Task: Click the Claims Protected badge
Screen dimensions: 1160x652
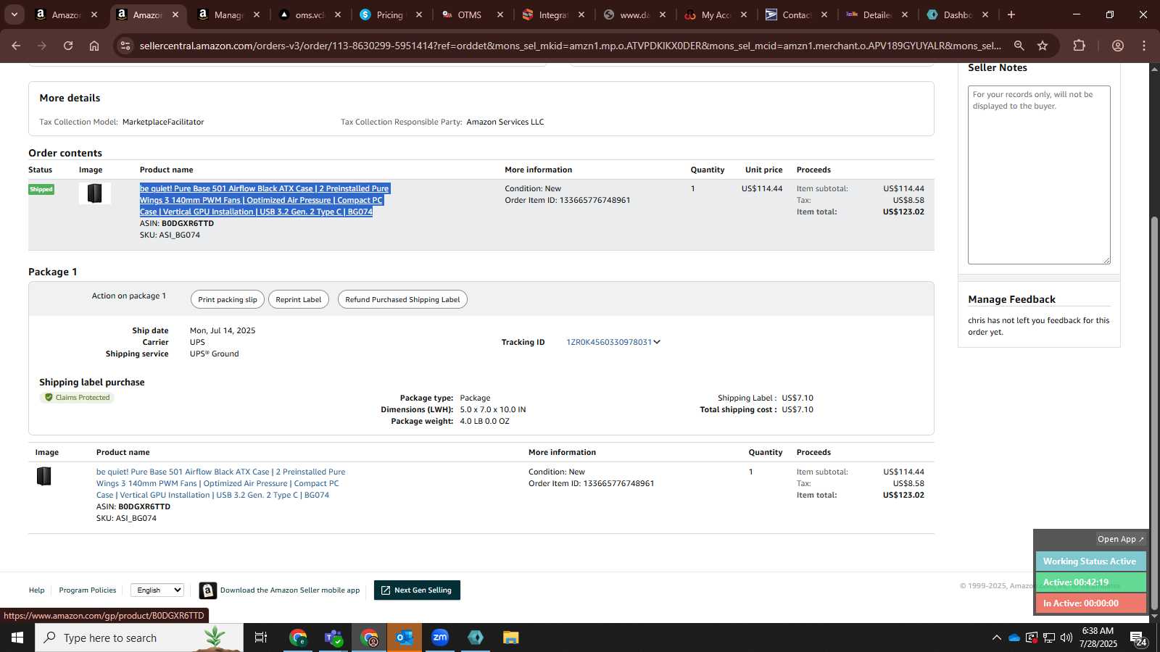Action: 77,397
